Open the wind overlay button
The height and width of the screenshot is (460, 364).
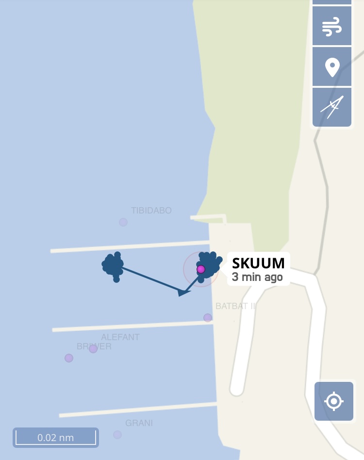(x=332, y=26)
